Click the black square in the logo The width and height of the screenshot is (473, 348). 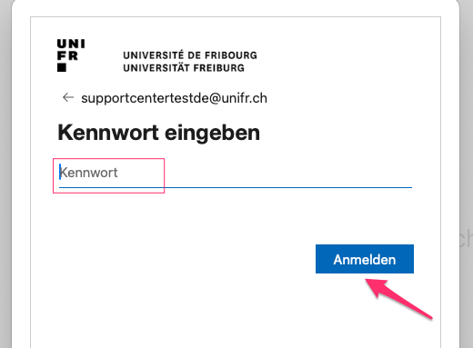(x=62, y=67)
